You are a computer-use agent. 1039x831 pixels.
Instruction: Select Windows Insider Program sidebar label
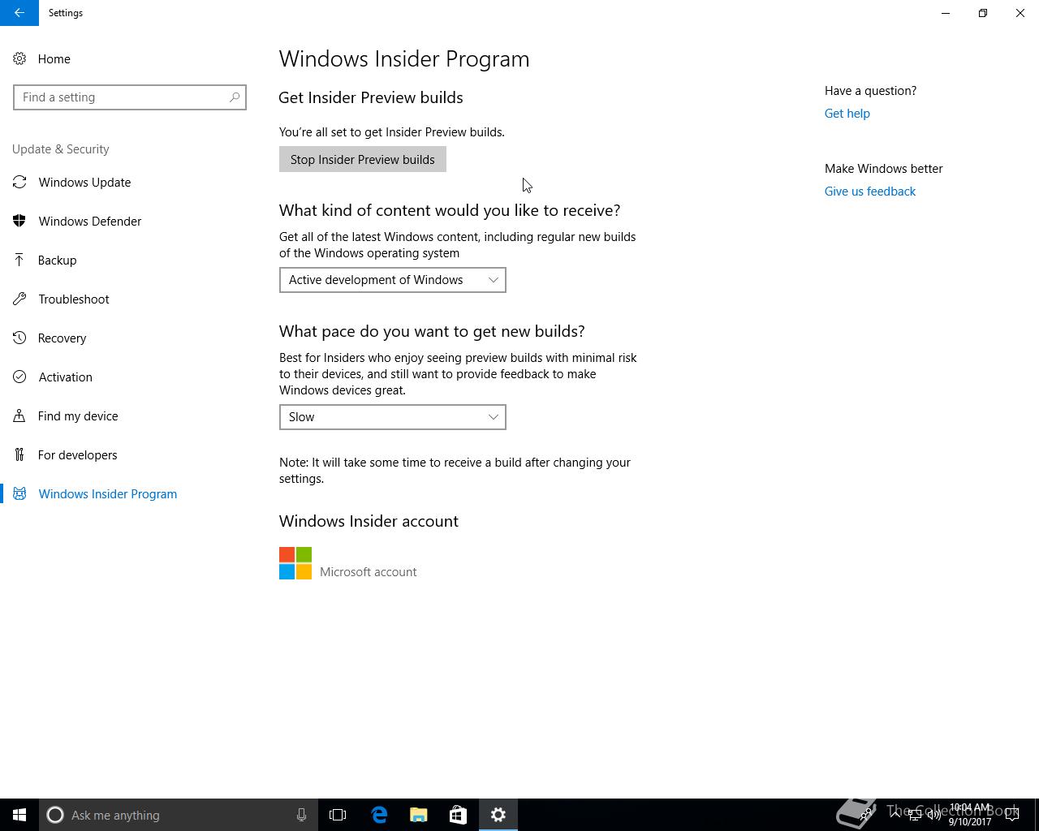pos(108,493)
